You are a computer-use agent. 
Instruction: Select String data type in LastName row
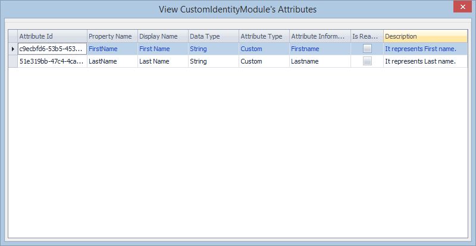pos(214,61)
